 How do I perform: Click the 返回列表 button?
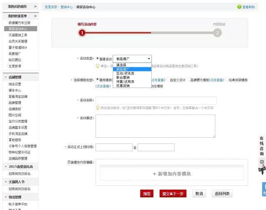(222, 193)
